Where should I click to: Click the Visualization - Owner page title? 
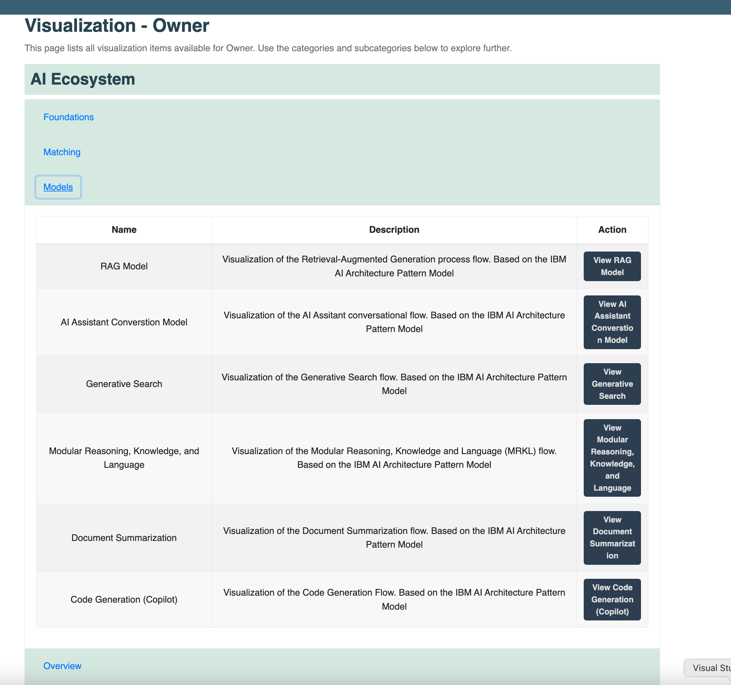117,26
